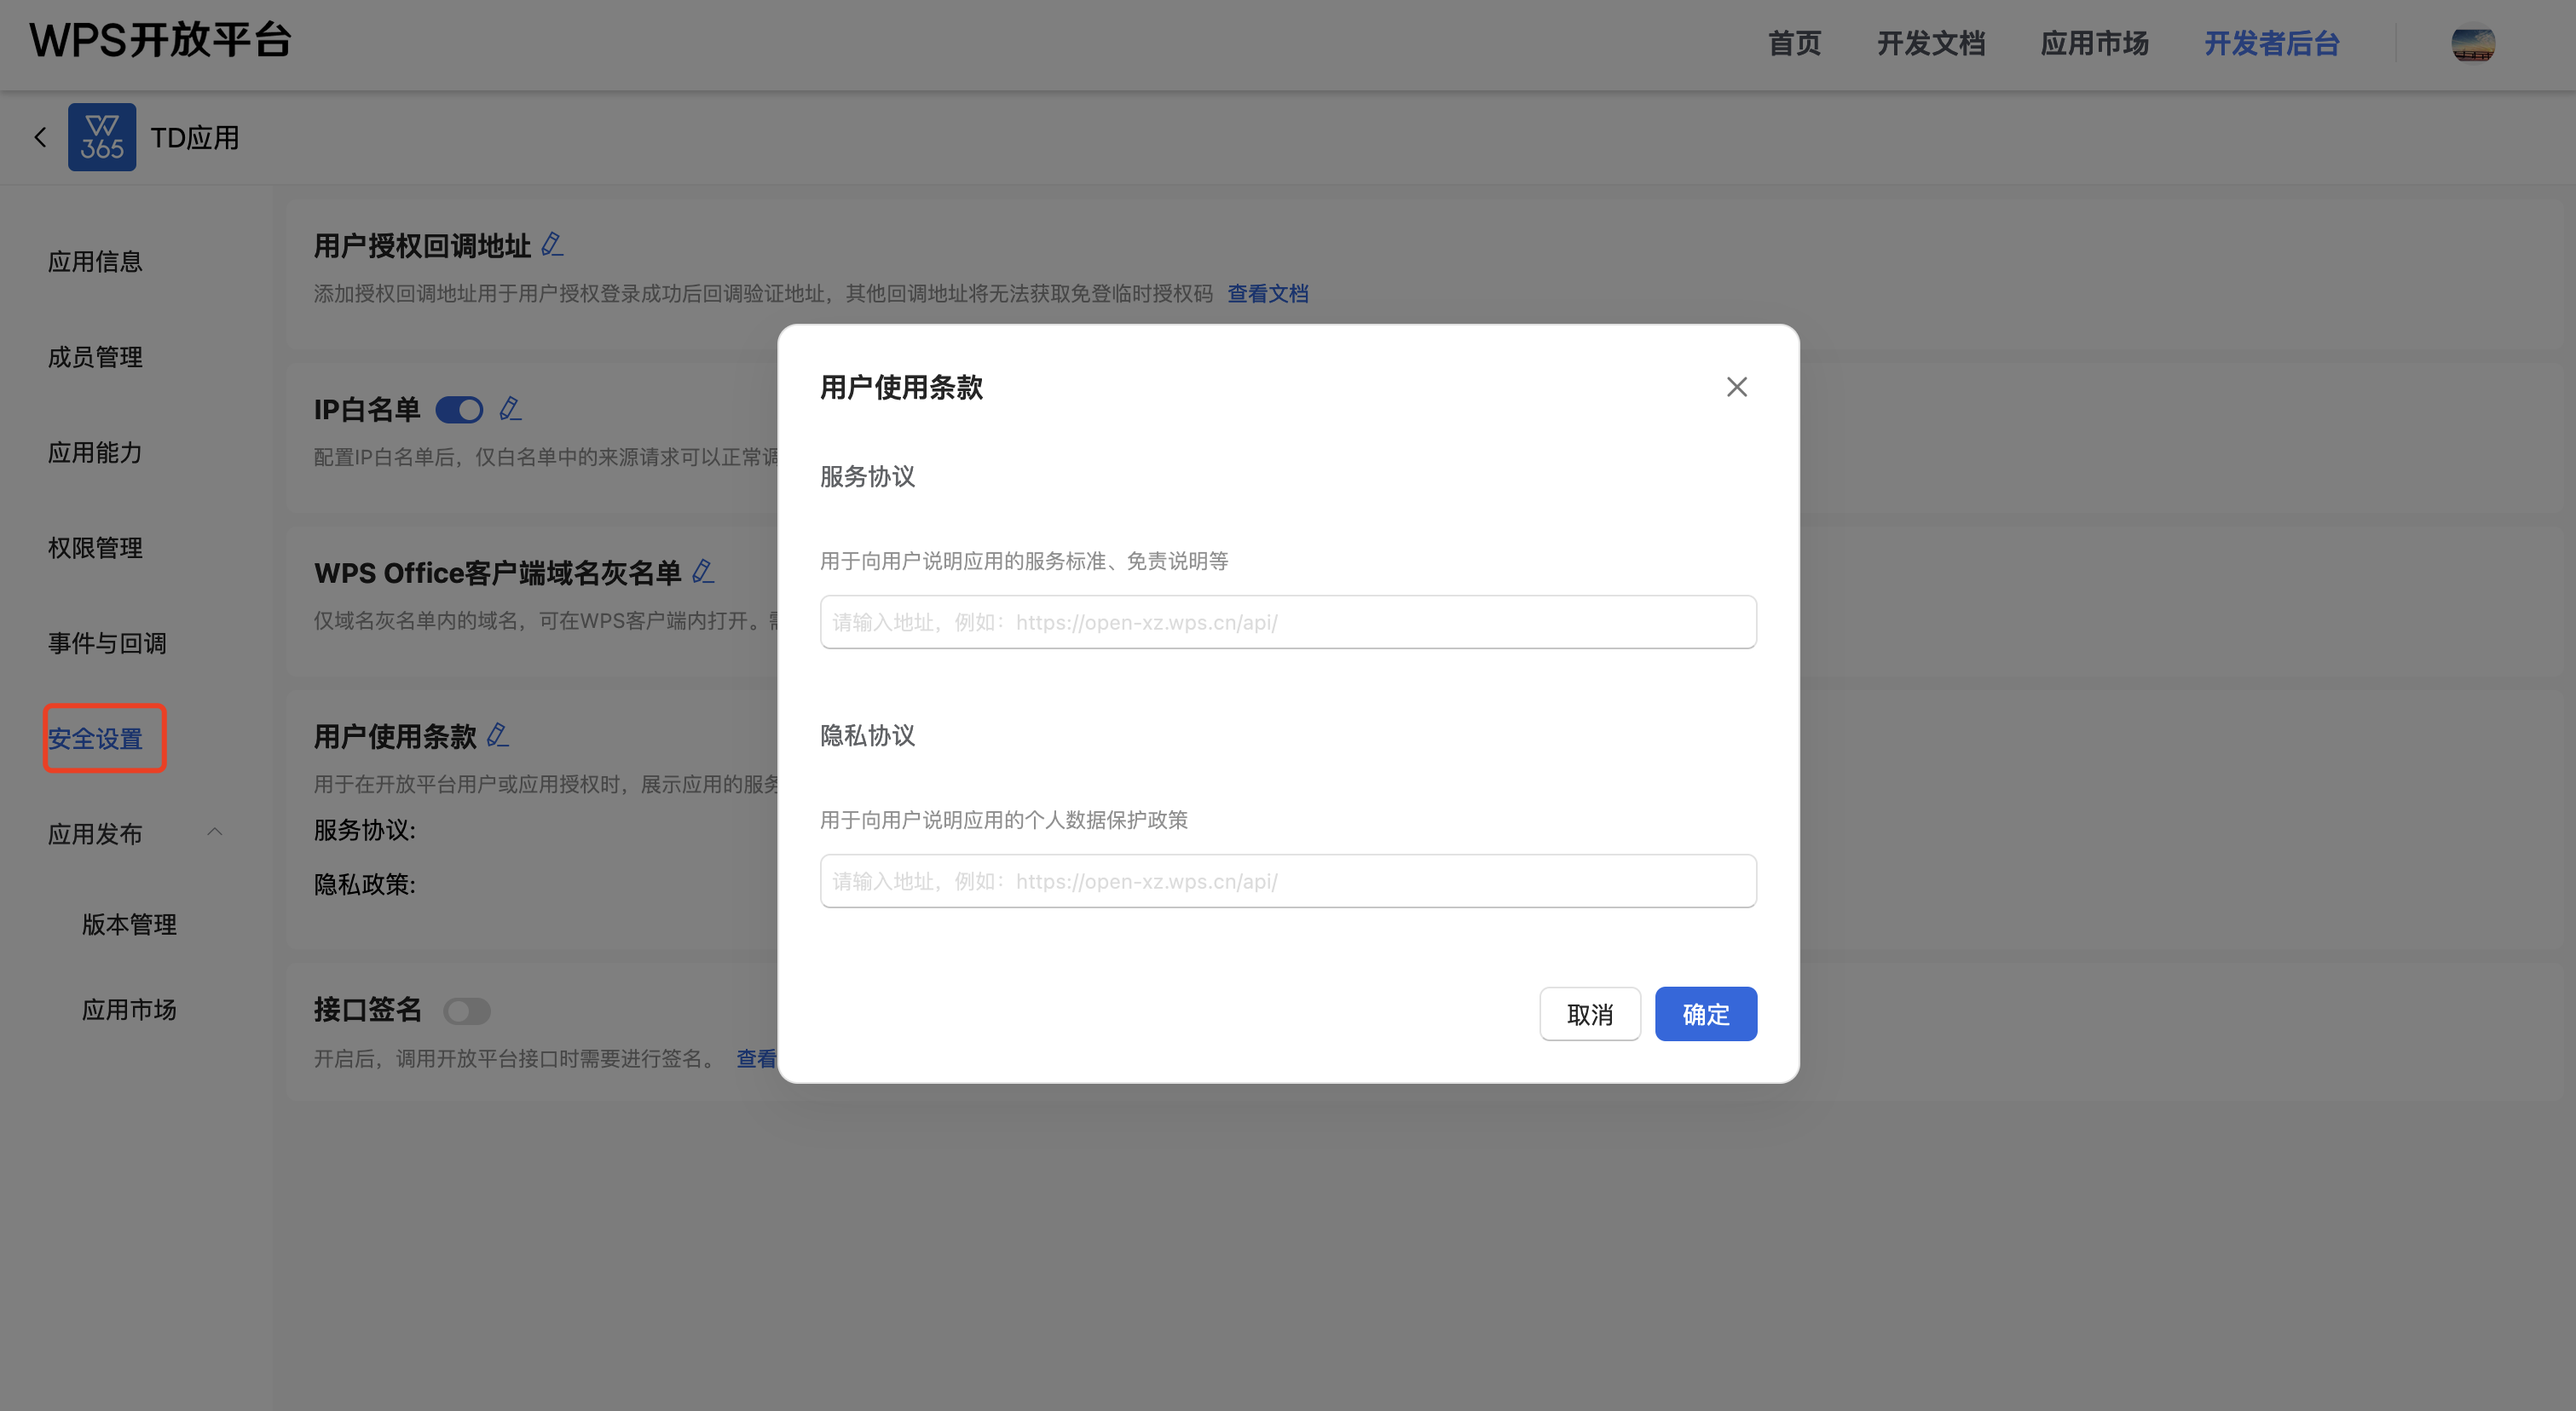Edit the WPS Office客户端域名灰名单 pencil icon
The width and height of the screenshot is (2576, 1411).
point(703,572)
